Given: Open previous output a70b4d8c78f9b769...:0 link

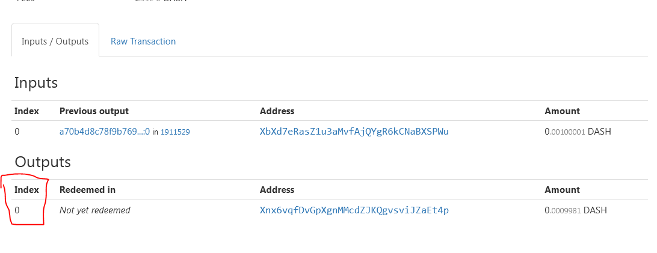Looking at the screenshot, I should (x=105, y=132).
